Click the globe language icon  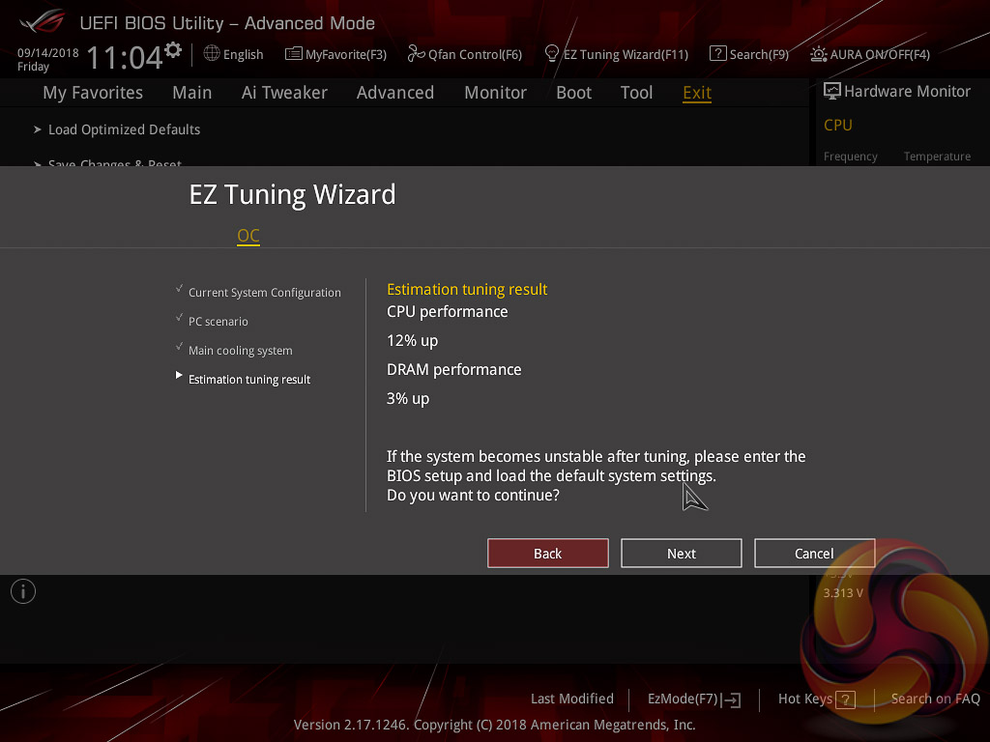coord(212,54)
